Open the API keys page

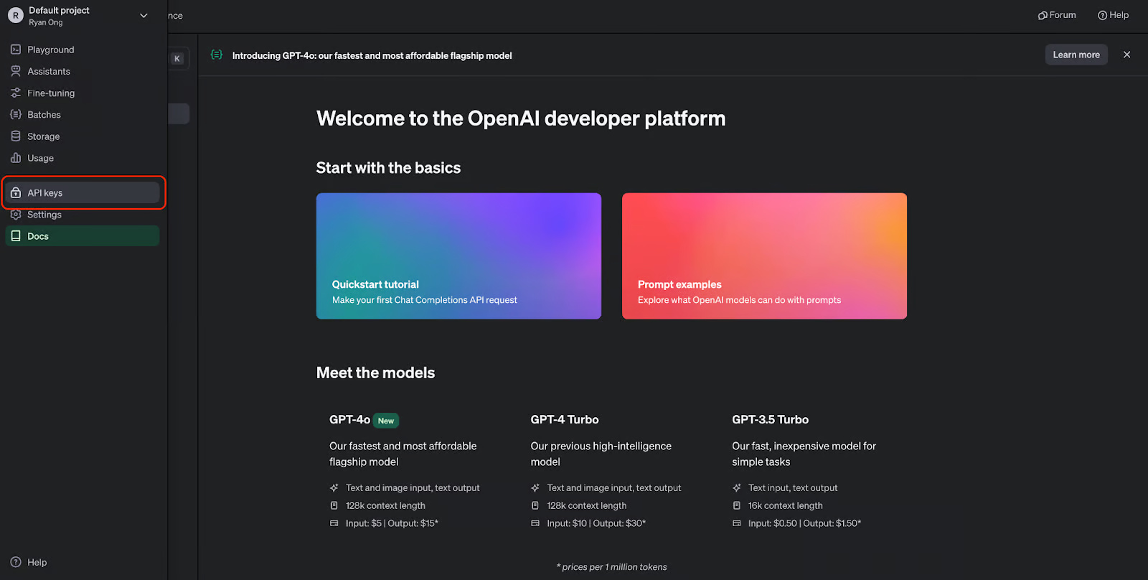pos(83,192)
